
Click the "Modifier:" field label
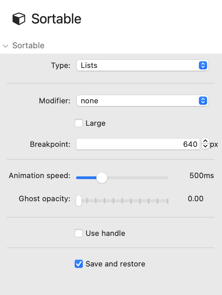coord(55,101)
